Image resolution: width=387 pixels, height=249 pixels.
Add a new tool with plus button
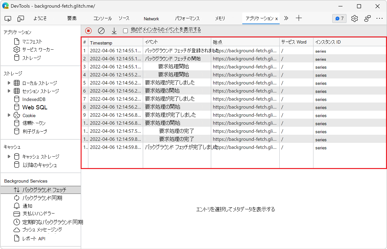pyautogui.click(x=299, y=18)
